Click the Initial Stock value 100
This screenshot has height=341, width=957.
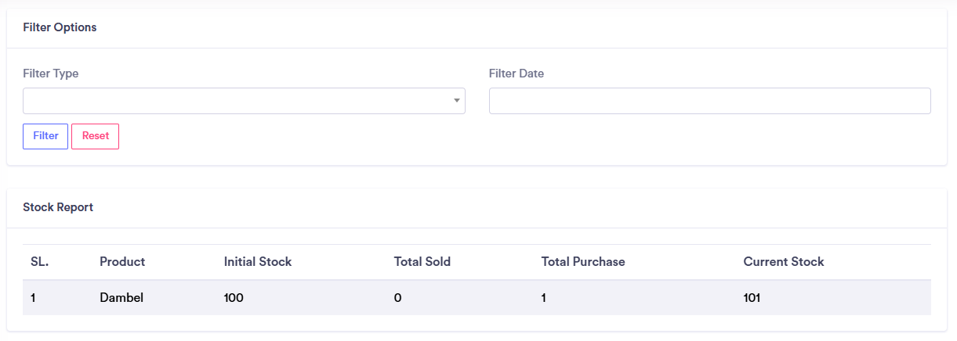click(234, 298)
